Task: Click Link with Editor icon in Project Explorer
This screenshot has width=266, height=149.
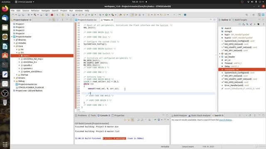Action: (54, 20)
